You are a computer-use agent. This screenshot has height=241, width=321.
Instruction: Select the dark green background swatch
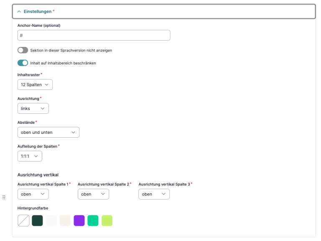(x=38, y=220)
